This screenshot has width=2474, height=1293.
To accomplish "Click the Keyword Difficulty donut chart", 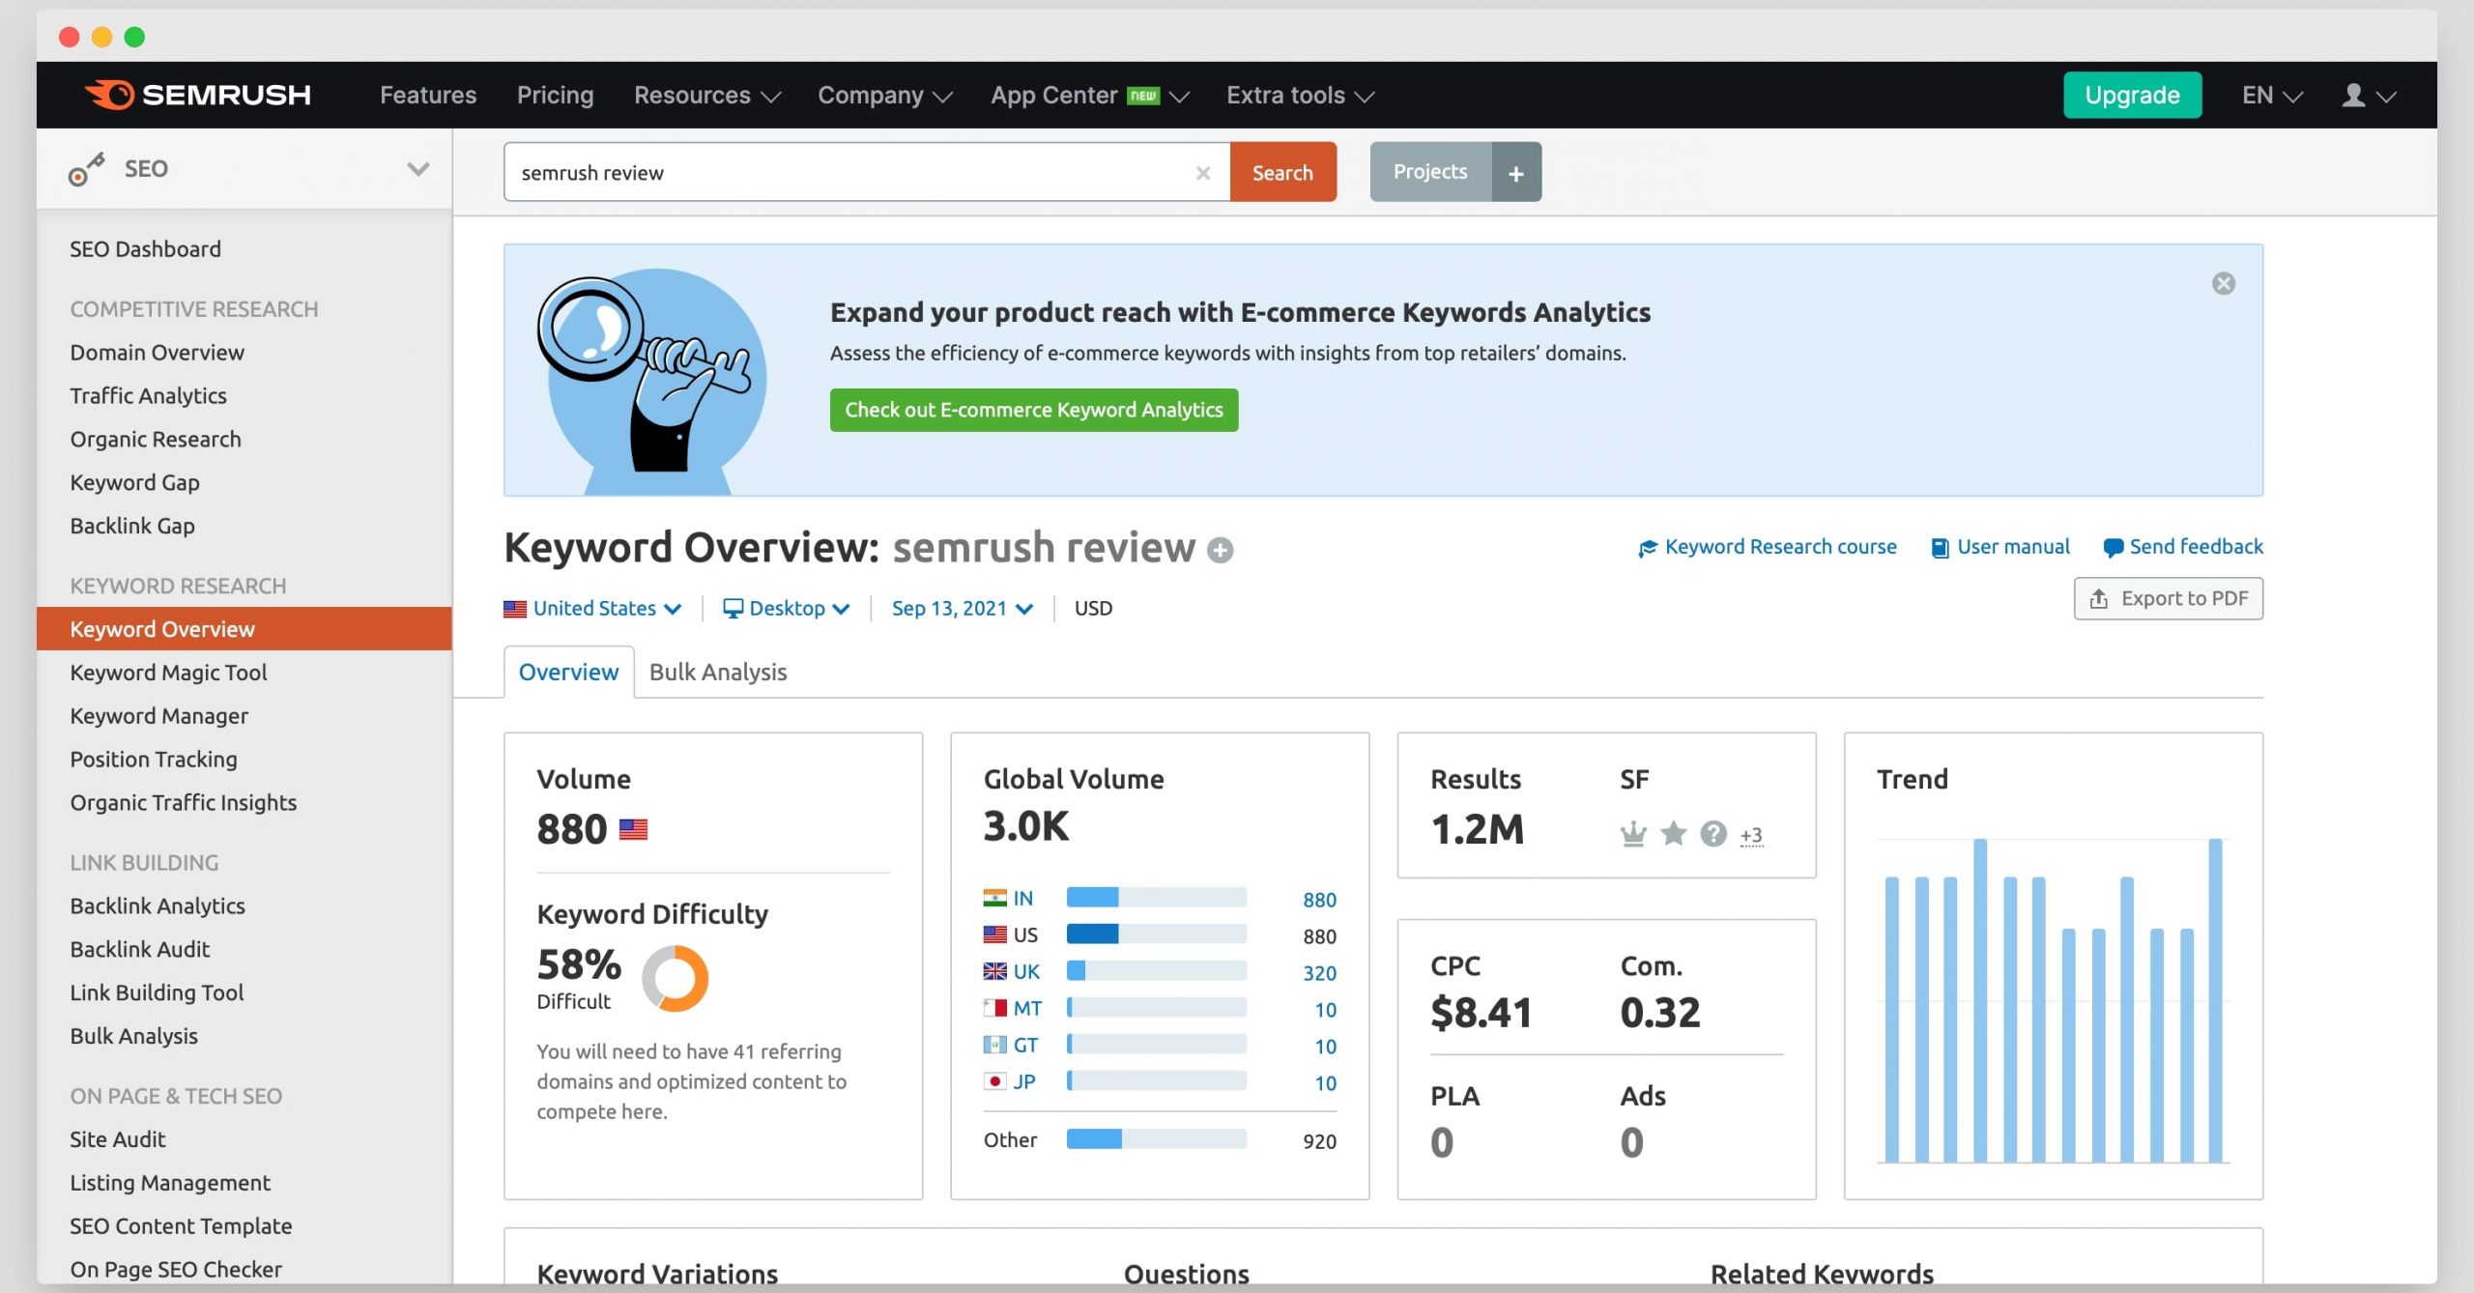I will [676, 978].
